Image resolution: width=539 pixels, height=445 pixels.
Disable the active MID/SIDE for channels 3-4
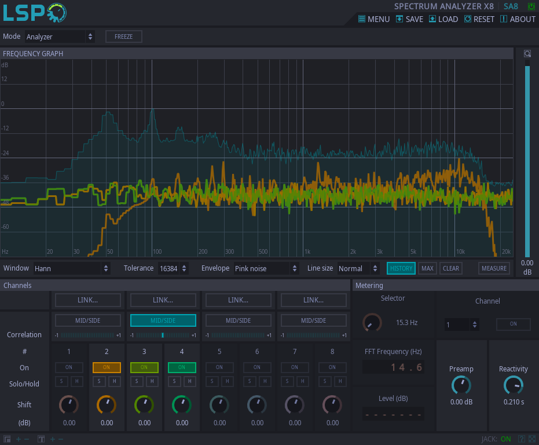163,320
